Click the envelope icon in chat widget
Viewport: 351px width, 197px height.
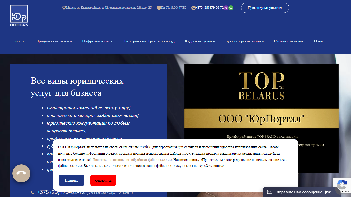pos(270,192)
